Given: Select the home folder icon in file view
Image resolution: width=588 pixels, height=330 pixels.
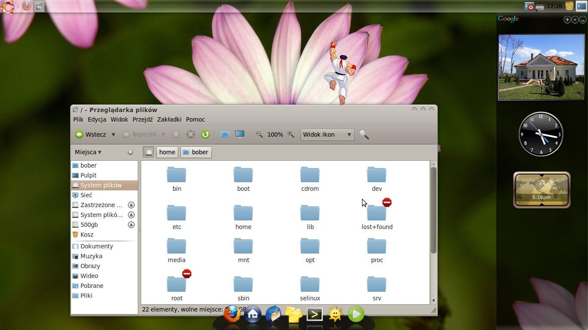Looking at the screenshot, I should point(243,213).
